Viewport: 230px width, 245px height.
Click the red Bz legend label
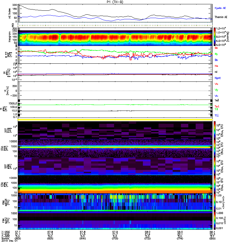216,48
